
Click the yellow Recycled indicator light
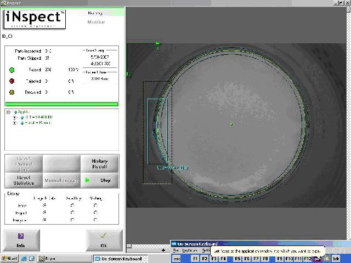12,92
